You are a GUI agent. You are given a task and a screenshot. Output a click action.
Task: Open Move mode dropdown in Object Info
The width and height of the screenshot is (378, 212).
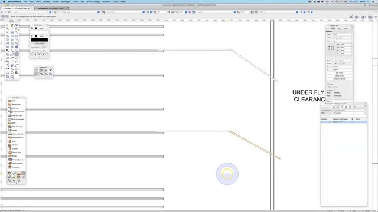tap(343, 61)
